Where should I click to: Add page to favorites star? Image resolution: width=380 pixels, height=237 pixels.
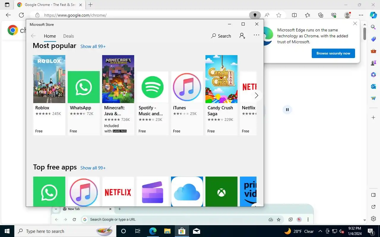pos(279,15)
